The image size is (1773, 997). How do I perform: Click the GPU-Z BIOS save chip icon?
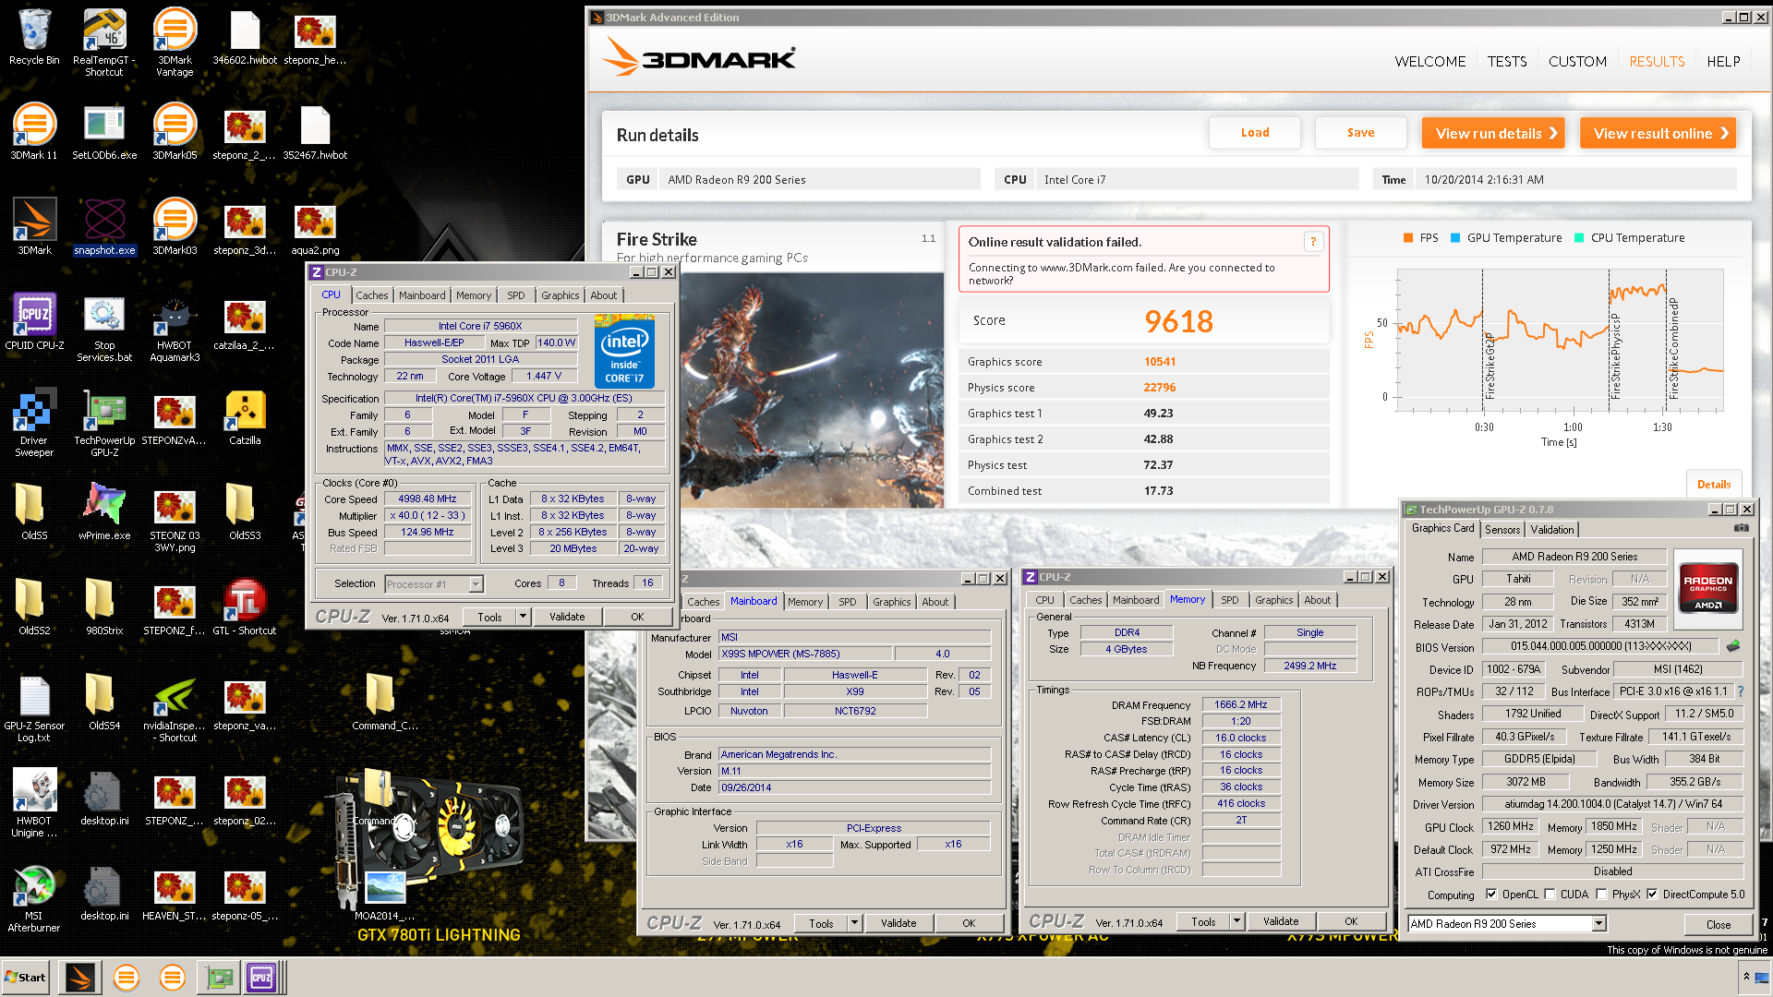tap(1733, 646)
